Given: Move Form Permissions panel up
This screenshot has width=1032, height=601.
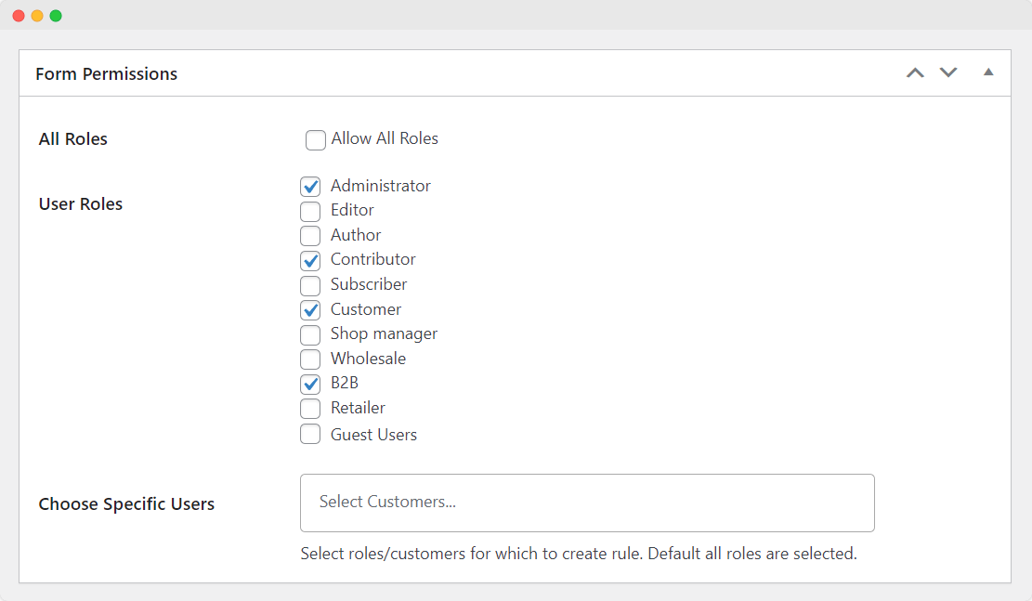Looking at the screenshot, I should point(915,72).
